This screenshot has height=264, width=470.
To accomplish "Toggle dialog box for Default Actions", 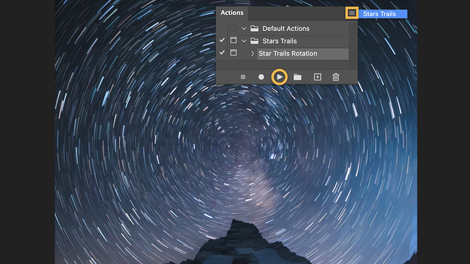I will (233, 28).
